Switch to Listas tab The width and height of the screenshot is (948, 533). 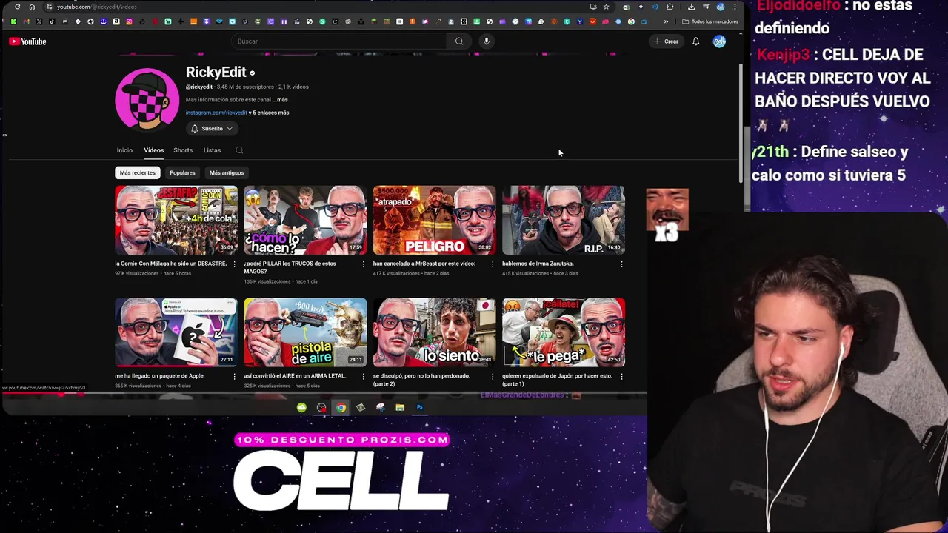(212, 150)
